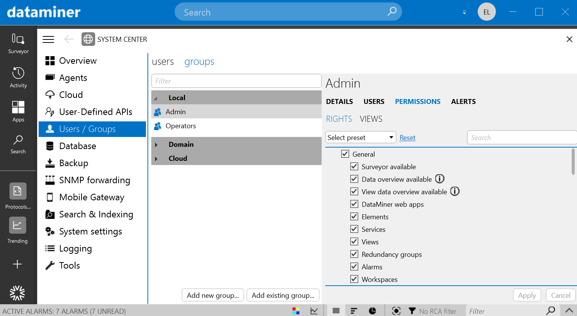The image size is (577, 316).
Task: Click the Cancel button
Action: pyautogui.click(x=561, y=295)
